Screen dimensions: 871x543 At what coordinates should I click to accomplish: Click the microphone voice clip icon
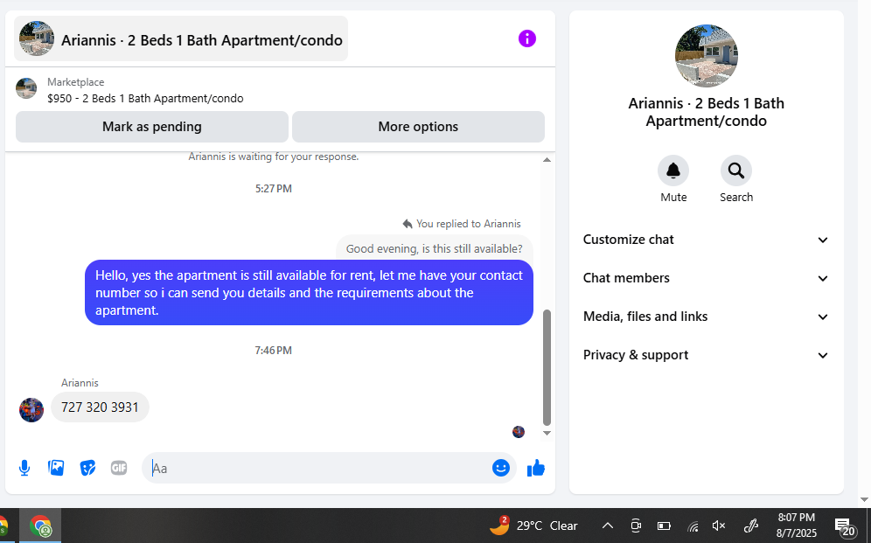24,468
